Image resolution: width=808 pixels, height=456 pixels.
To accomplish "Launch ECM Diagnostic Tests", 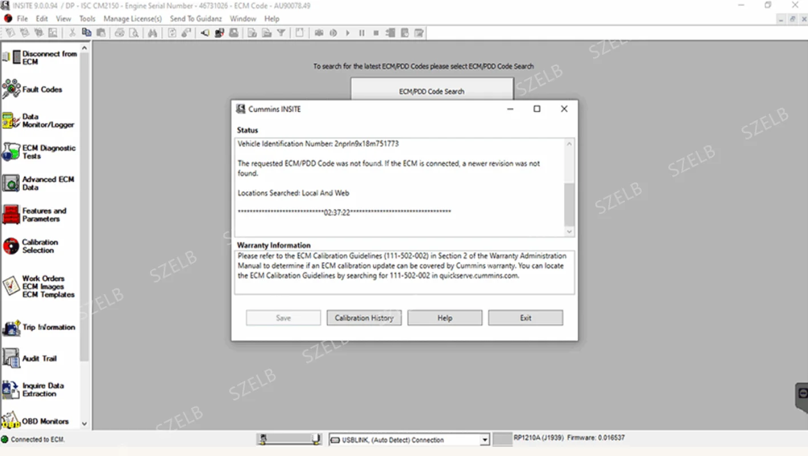I will (x=39, y=152).
